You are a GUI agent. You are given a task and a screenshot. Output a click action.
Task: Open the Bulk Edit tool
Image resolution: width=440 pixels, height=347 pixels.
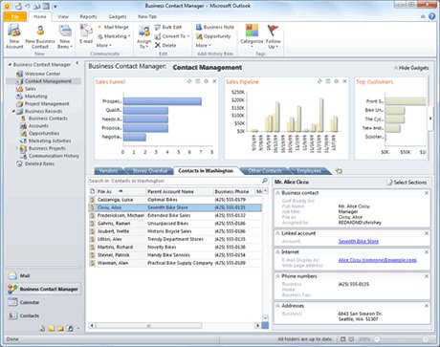(168, 28)
